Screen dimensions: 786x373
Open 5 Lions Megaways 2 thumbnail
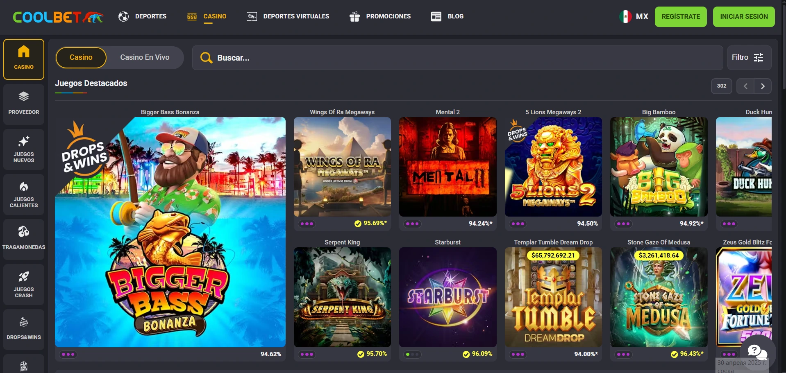point(553,167)
